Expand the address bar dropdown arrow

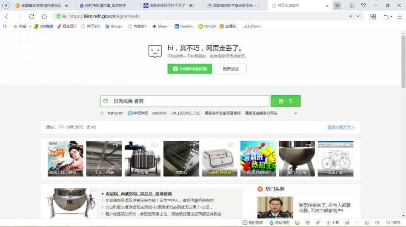358,16
